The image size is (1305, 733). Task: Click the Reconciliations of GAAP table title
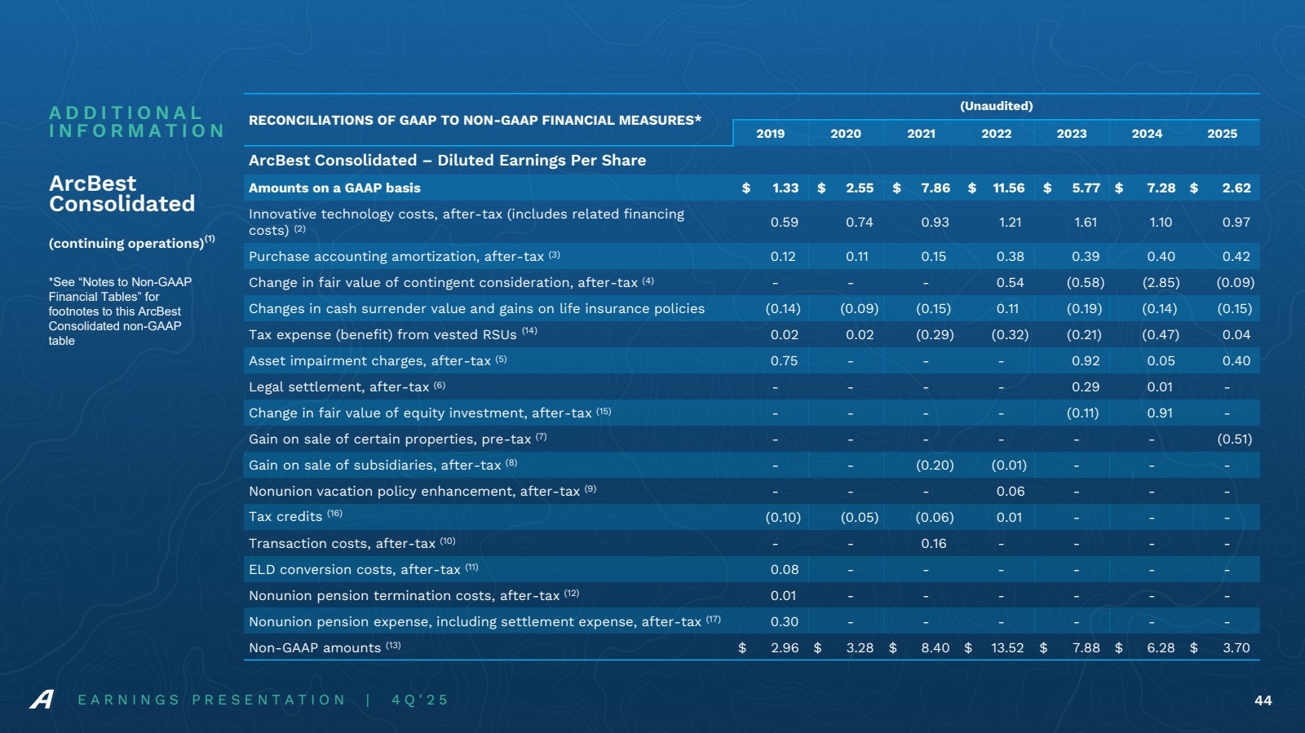click(475, 121)
